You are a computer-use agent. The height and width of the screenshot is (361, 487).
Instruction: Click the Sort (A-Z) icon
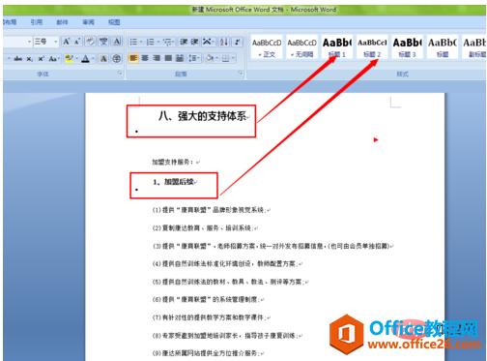coord(224,42)
